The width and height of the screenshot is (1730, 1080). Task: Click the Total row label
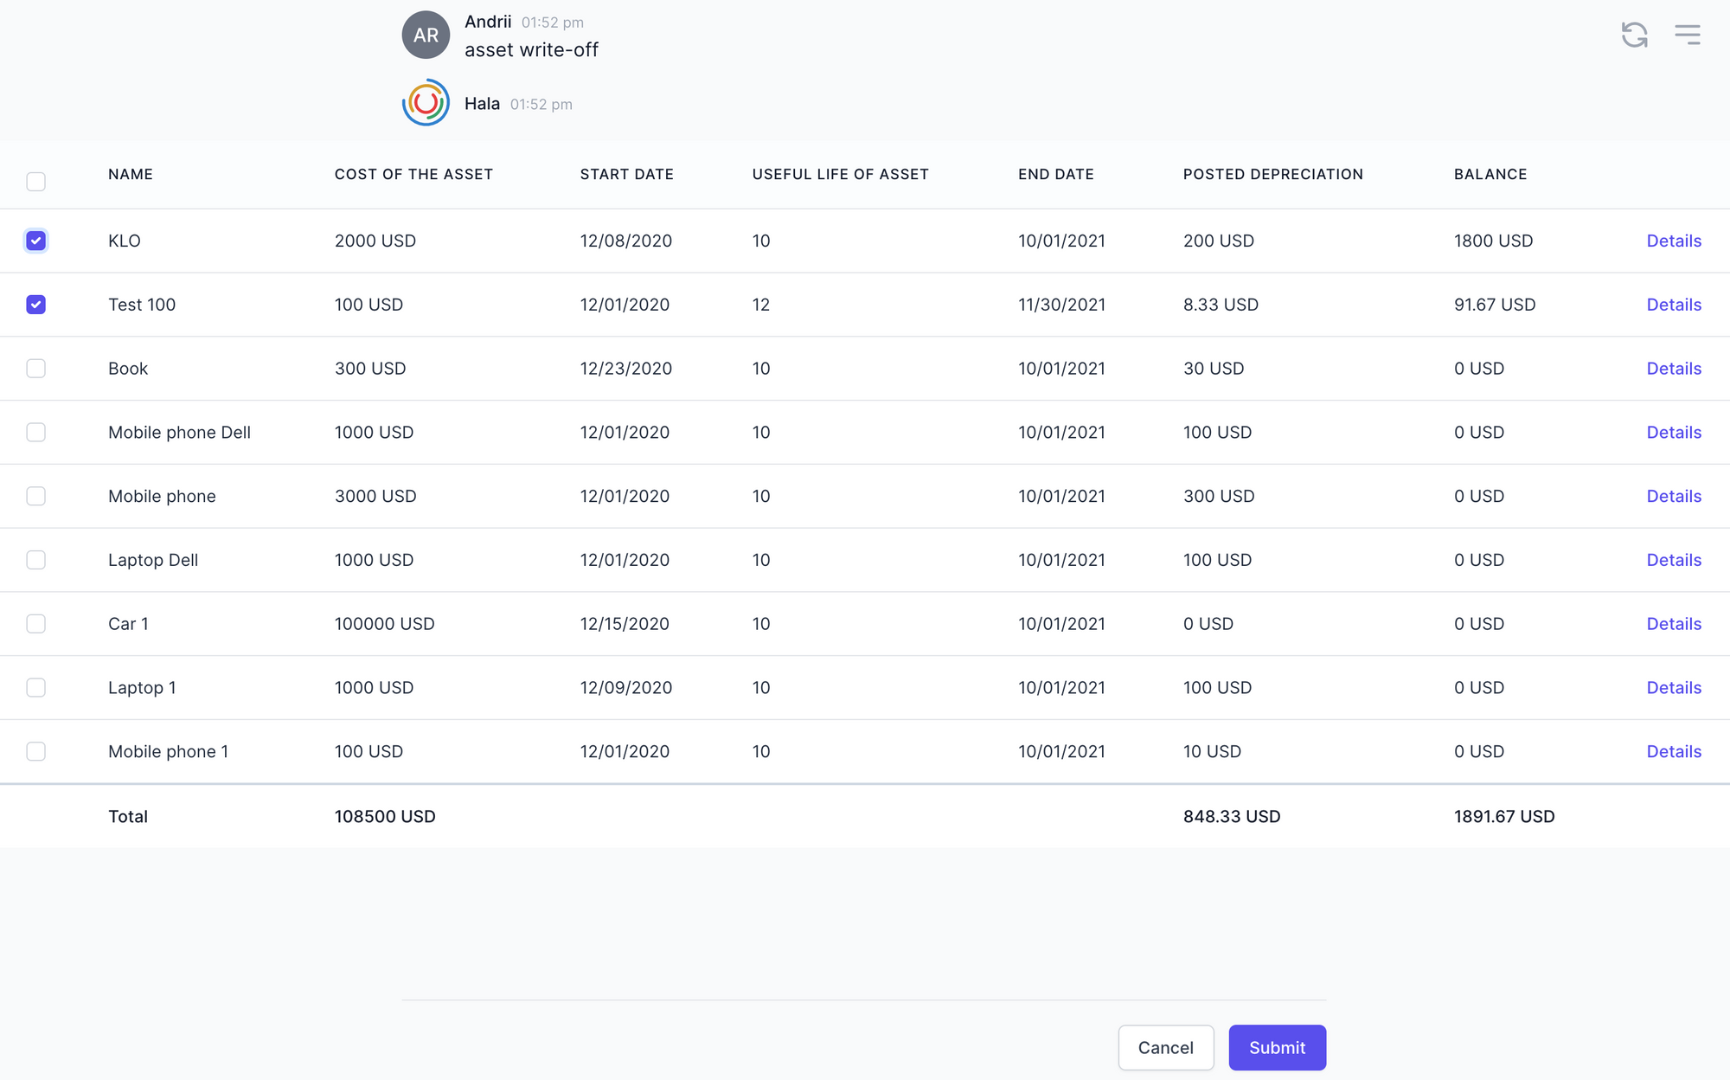pos(127,815)
